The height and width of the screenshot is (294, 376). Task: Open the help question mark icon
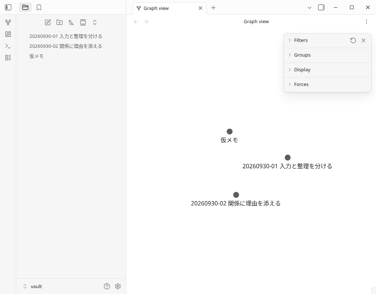(107, 286)
